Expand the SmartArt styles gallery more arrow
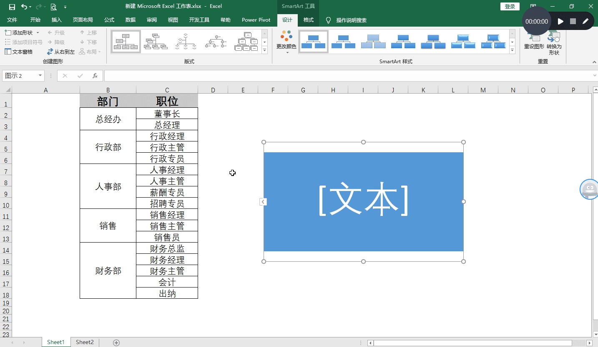 pos(512,50)
